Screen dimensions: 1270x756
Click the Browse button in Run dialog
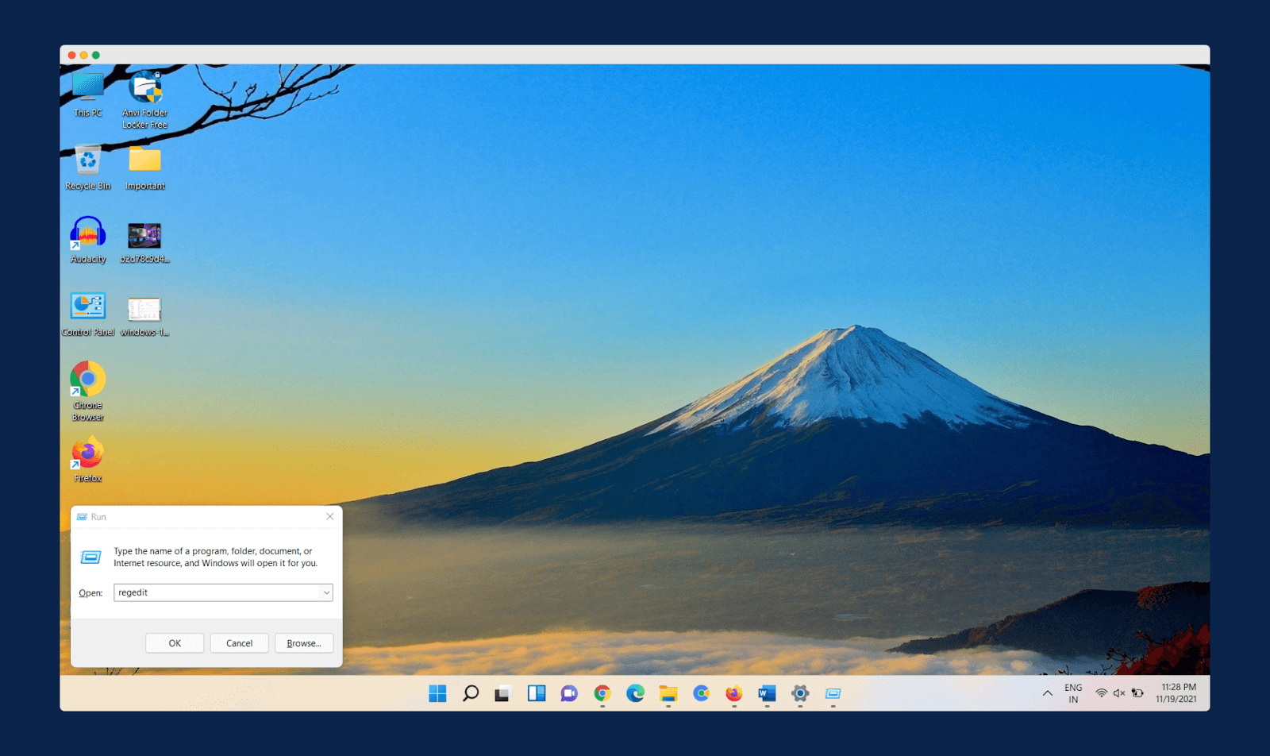pos(304,642)
